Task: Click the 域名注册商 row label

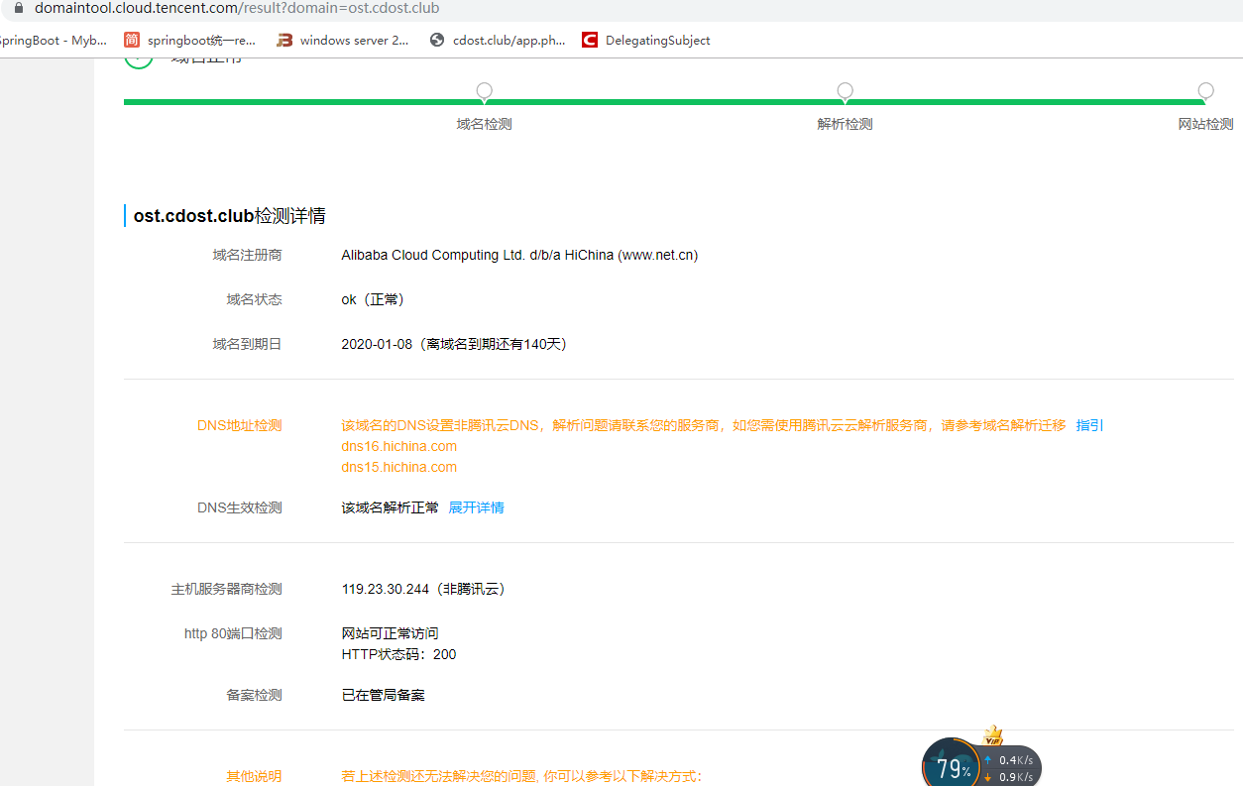Action: click(247, 255)
